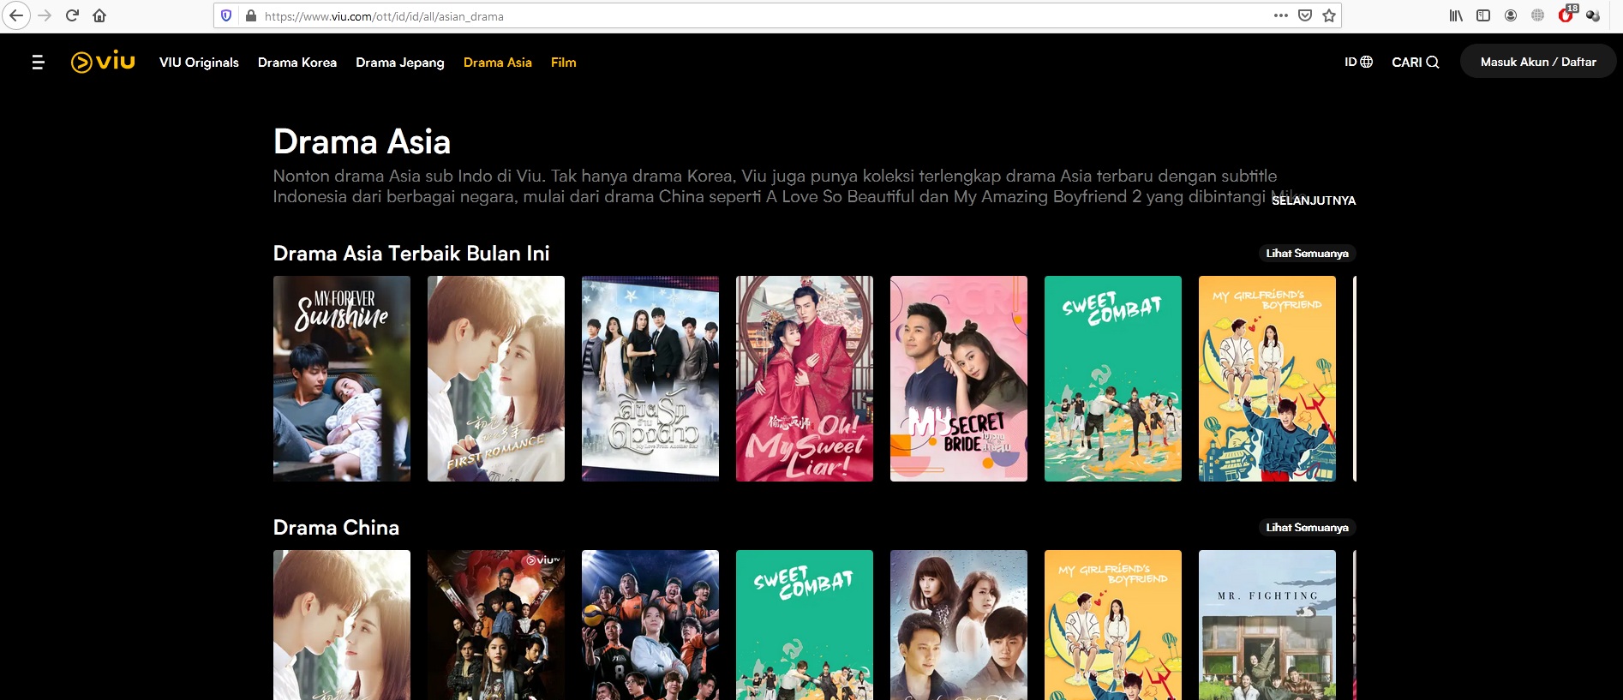
Task: Reload the current page
Action: tap(72, 15)
